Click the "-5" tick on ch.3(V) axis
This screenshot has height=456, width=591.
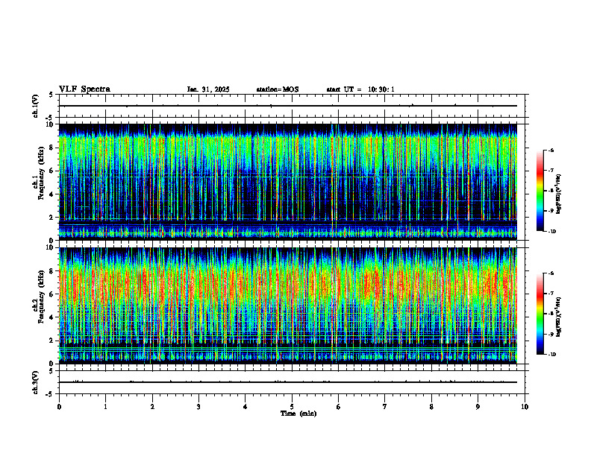[x=49, y=394]
